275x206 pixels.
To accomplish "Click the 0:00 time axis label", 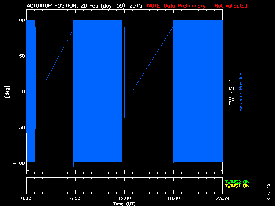I will (26, 198).
